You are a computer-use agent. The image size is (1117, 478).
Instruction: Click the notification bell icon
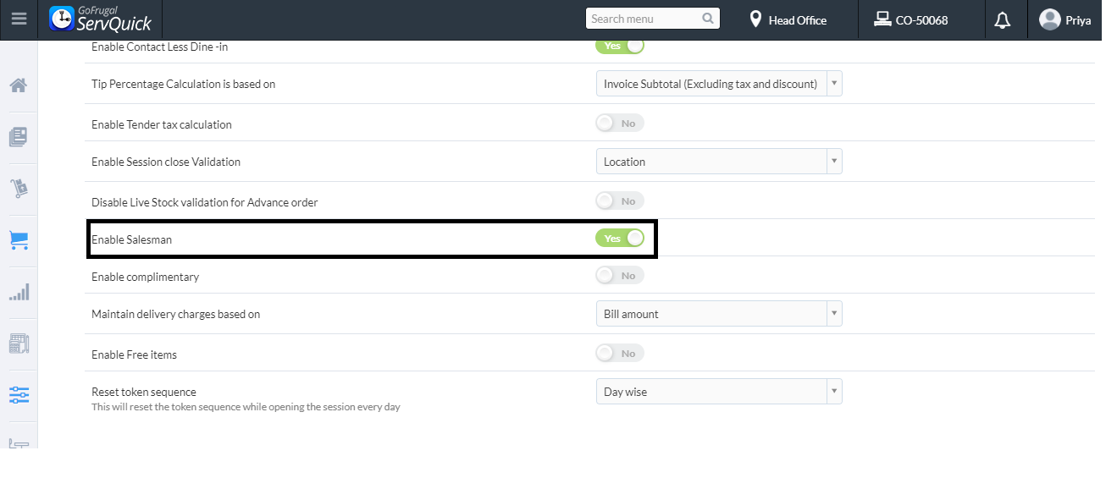pyautogui.click(x=1003, y=19)
